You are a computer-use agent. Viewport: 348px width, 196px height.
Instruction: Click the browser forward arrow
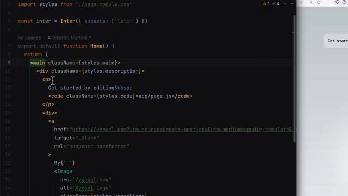point(310,2)
